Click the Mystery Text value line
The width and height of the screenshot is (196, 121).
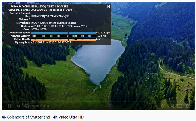coord(51,42)
